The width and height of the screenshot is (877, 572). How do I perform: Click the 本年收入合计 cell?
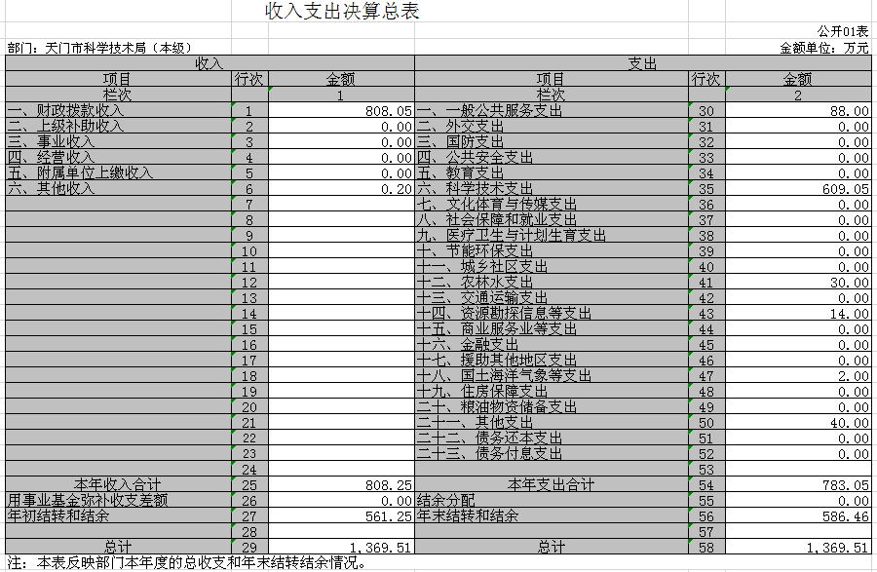pos(119,484)
